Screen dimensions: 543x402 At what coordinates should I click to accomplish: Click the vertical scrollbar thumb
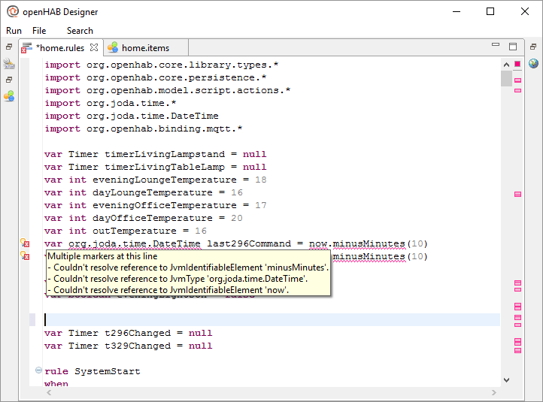pyautogui.click(x=506, y=79)
